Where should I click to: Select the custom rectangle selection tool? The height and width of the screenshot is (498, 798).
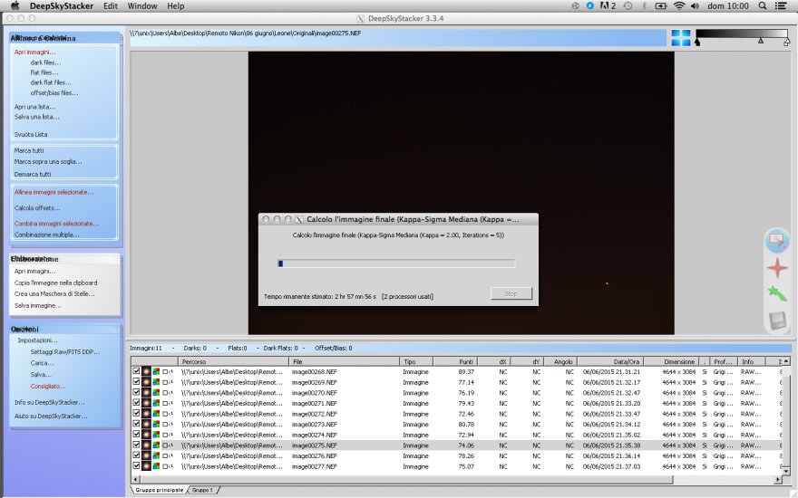coord(776,240)
